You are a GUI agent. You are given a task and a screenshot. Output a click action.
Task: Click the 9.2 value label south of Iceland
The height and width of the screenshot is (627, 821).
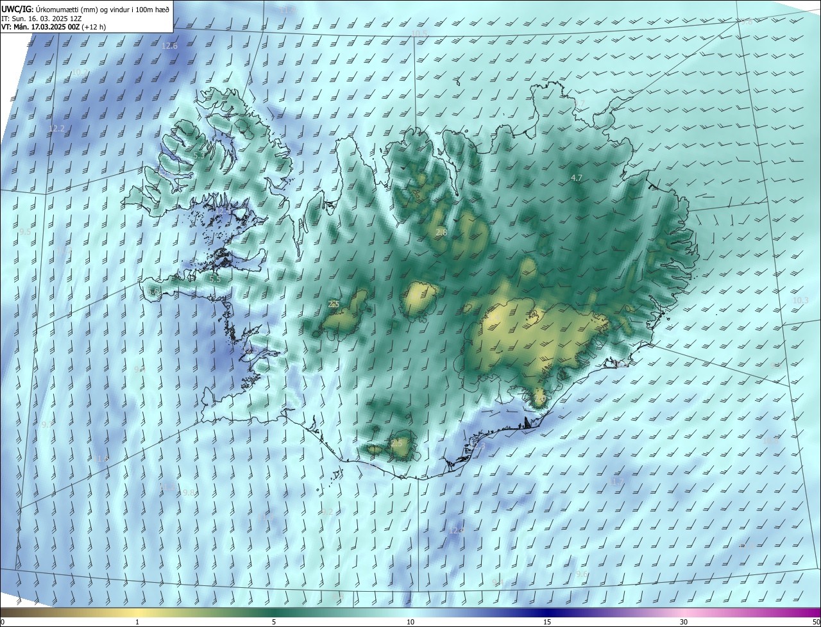click(x=327, y=512)
